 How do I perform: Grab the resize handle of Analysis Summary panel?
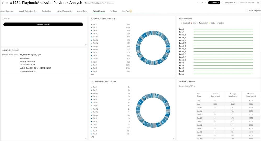click(86, 138)
